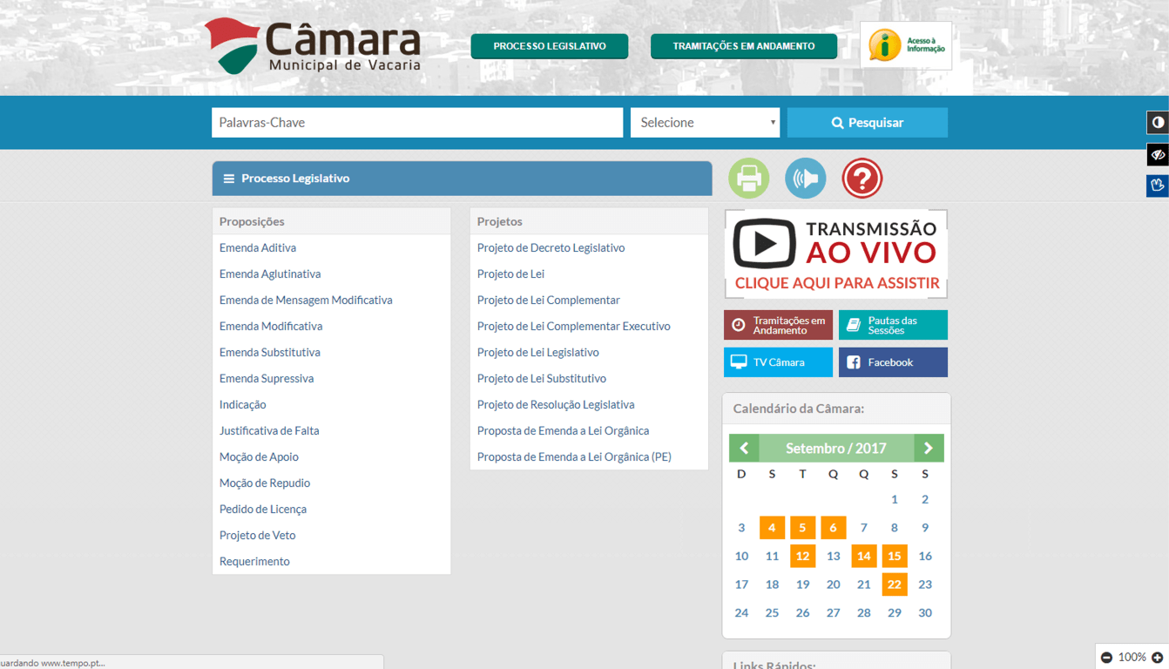Click red Tramitações em Andamento button

[778, 325]
